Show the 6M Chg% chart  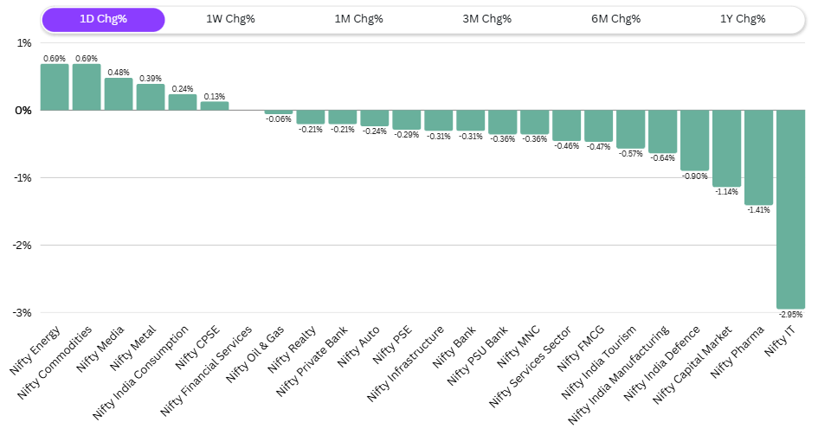pyautogui.click(x=615, y=19)
